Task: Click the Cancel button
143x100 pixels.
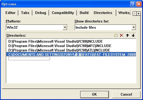Action: tap(126, 94)
